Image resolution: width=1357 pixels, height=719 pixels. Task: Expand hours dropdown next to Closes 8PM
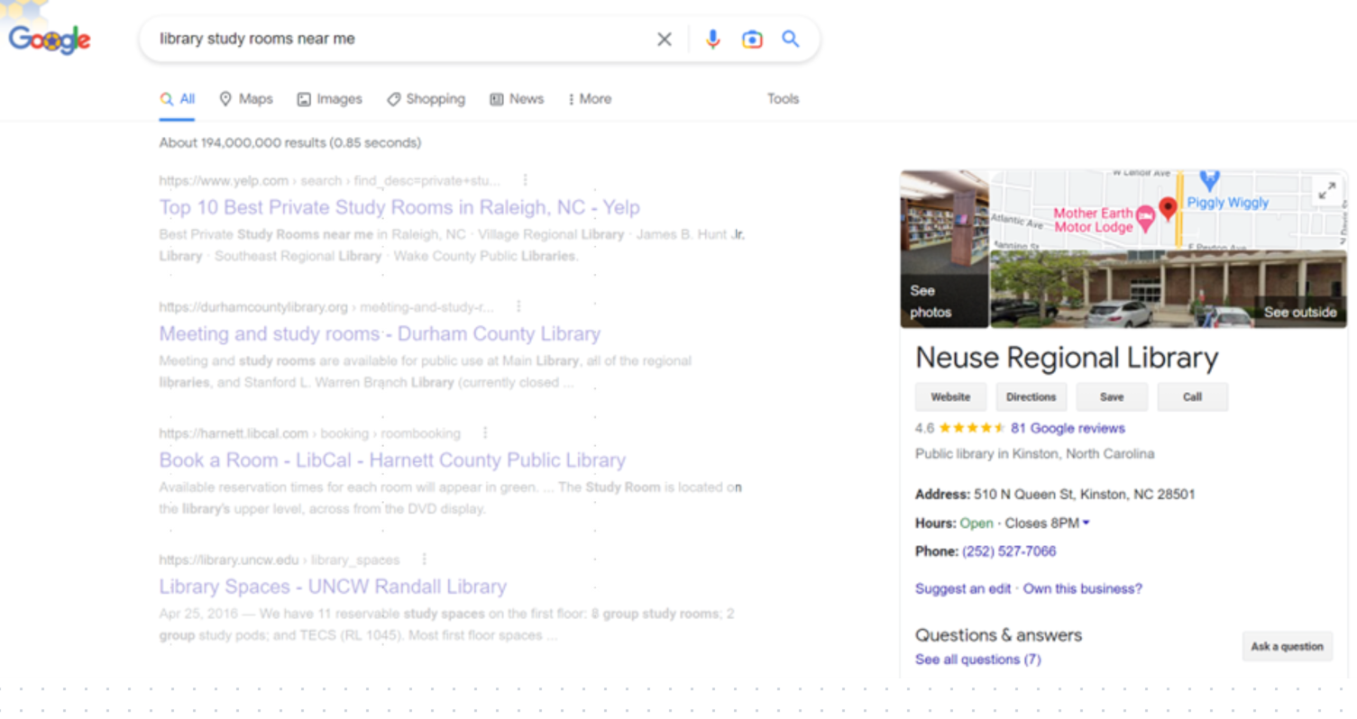[1087, 523]
